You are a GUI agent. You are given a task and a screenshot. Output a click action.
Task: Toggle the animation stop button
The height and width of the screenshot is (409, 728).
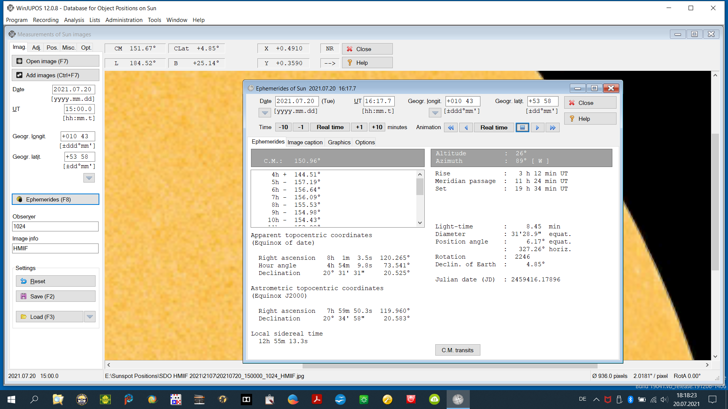522,128
